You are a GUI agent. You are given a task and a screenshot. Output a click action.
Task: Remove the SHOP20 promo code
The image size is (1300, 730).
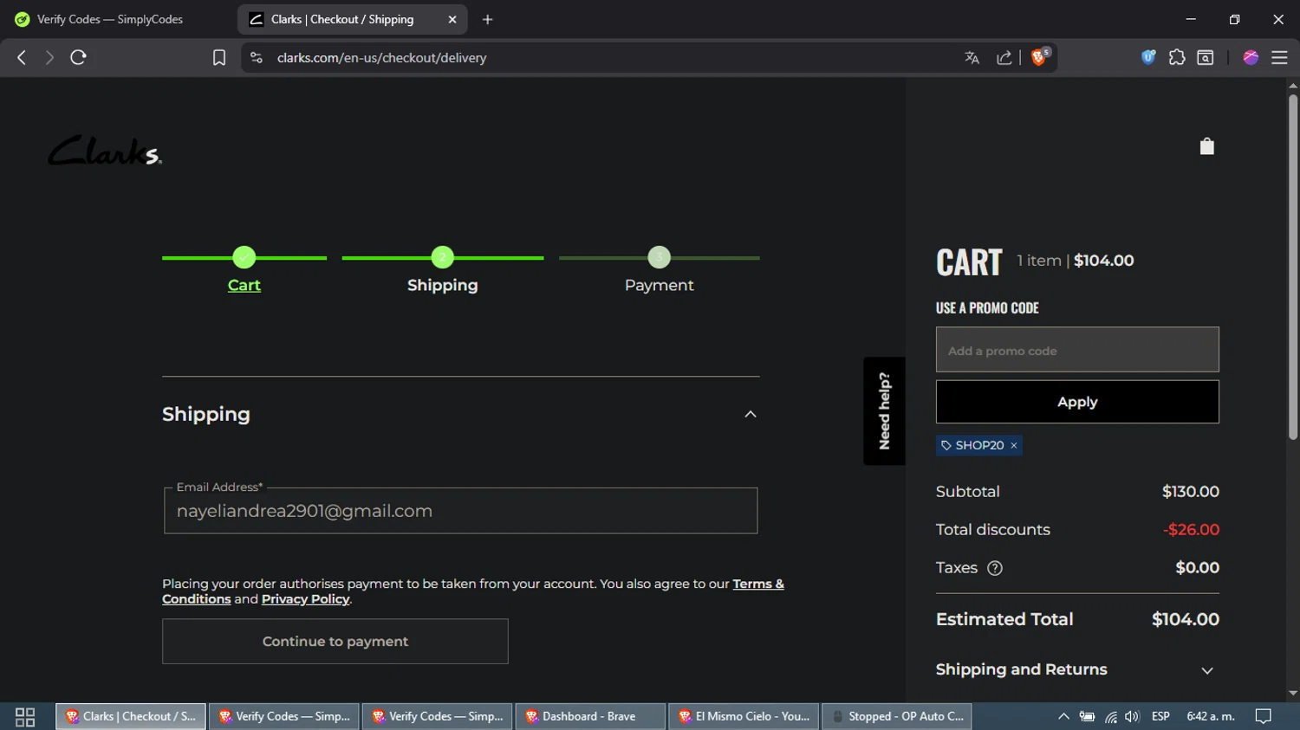(1013, 446)
